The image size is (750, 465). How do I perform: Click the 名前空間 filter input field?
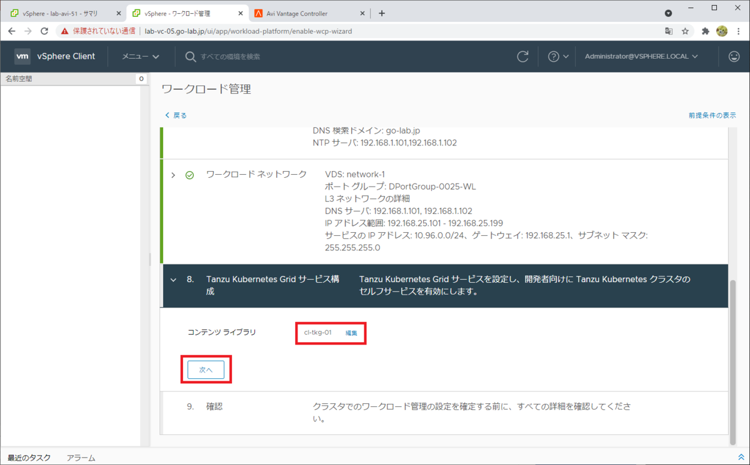[x=69, y=79]
